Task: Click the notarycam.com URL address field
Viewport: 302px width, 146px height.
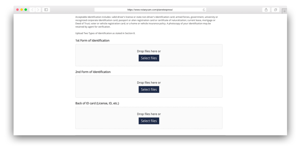Action: (150, 10)
